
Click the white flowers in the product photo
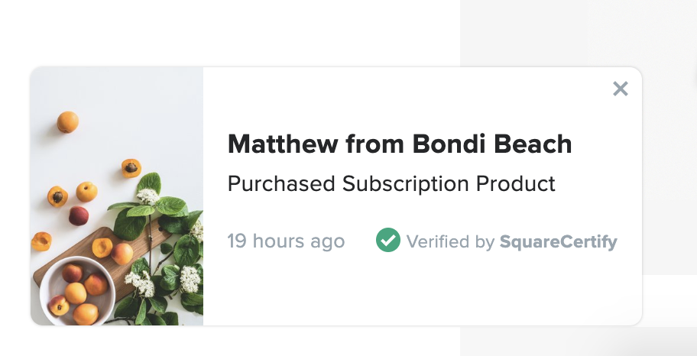(x=148, y=197)
